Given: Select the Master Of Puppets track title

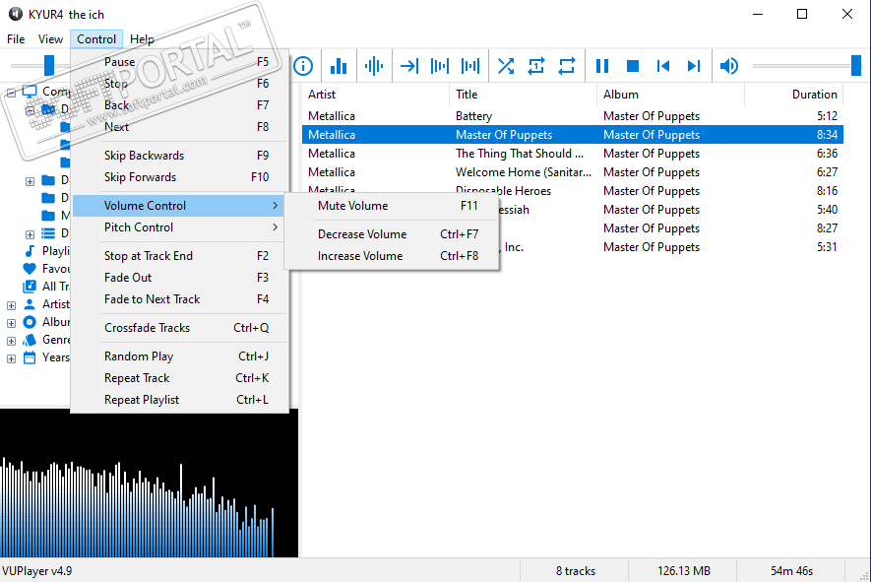Looking at the screenshot, I should click(x=504, y=135).
